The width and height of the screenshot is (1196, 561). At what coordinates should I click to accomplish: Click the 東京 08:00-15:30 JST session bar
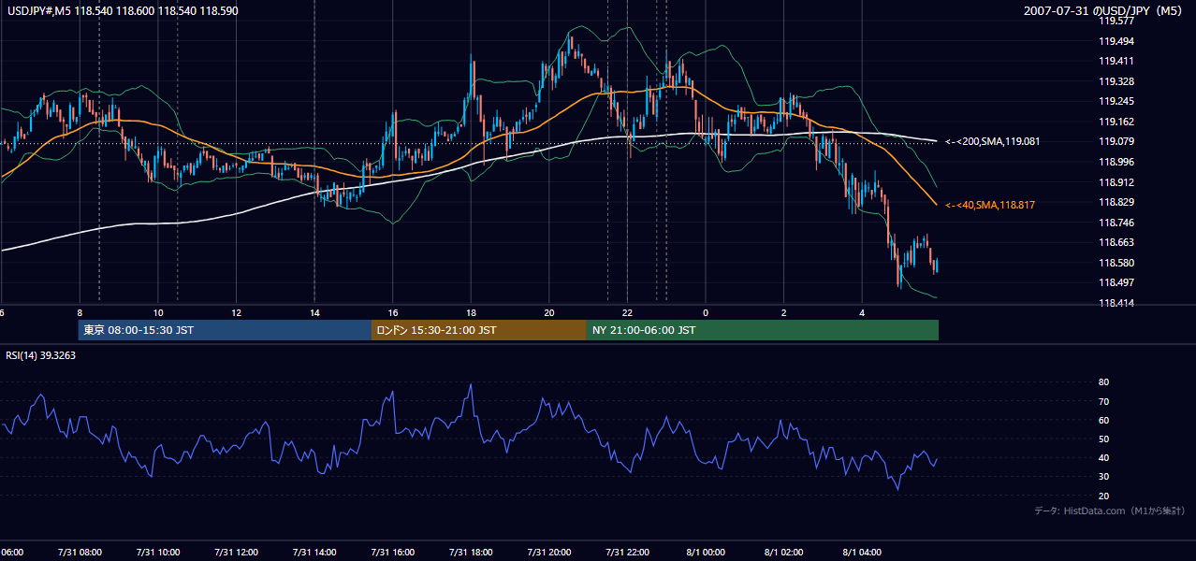pyautogui.click(x=225, y=330)
